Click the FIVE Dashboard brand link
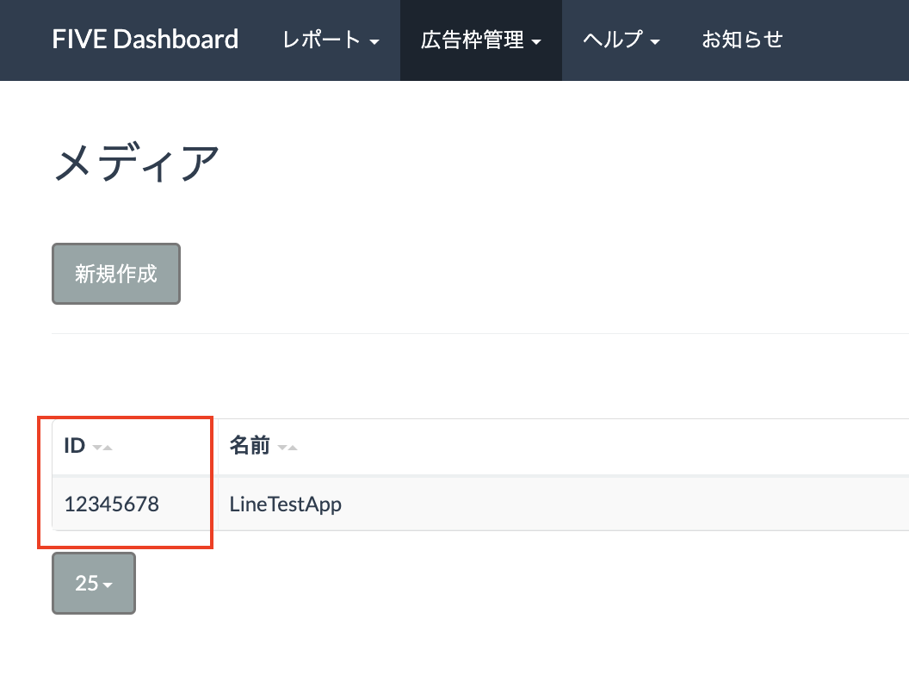The width and height of the screenshot is (909, 699). point(145,40)
